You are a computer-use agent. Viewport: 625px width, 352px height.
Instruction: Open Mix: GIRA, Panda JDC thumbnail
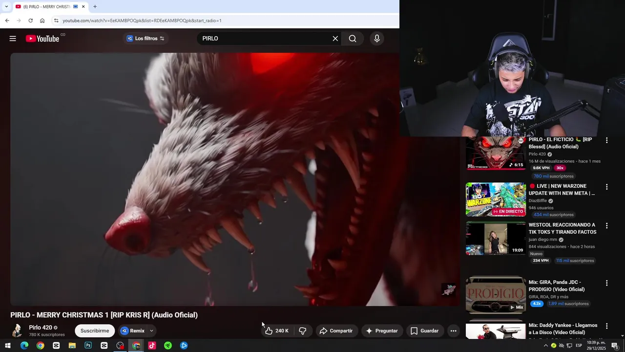click(x=496, y=294)
